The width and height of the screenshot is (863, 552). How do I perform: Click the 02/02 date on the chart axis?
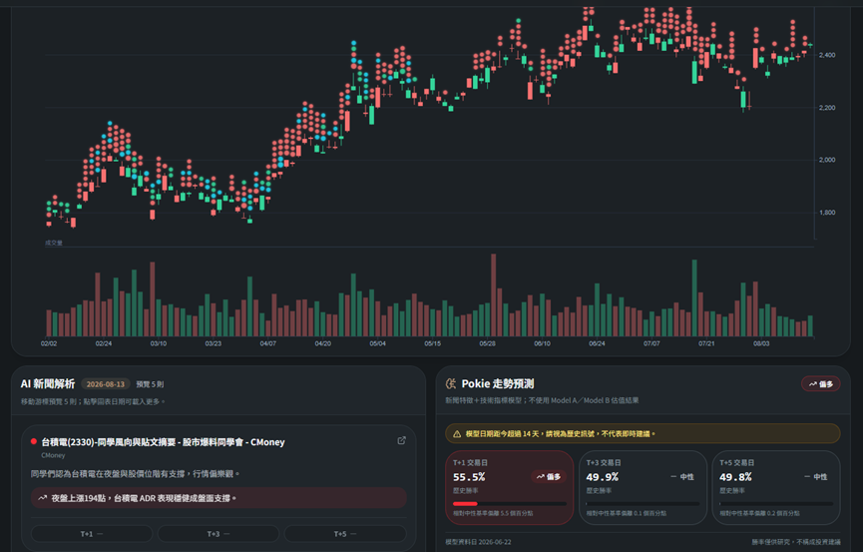49,343
